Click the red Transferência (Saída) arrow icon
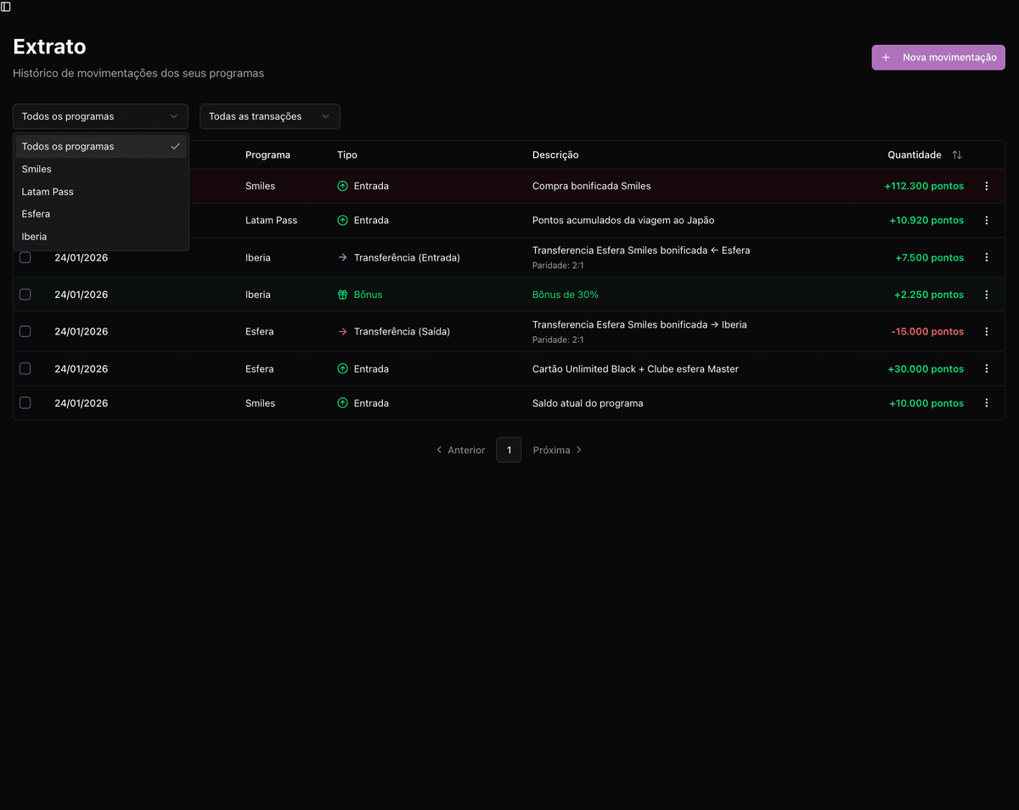1019x810 pixels. (x=343, y=331)
